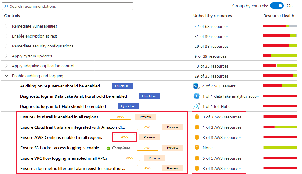Click 'None' in S3 bucket row
The image size is (302, 174).
click(x=207, y=148)
